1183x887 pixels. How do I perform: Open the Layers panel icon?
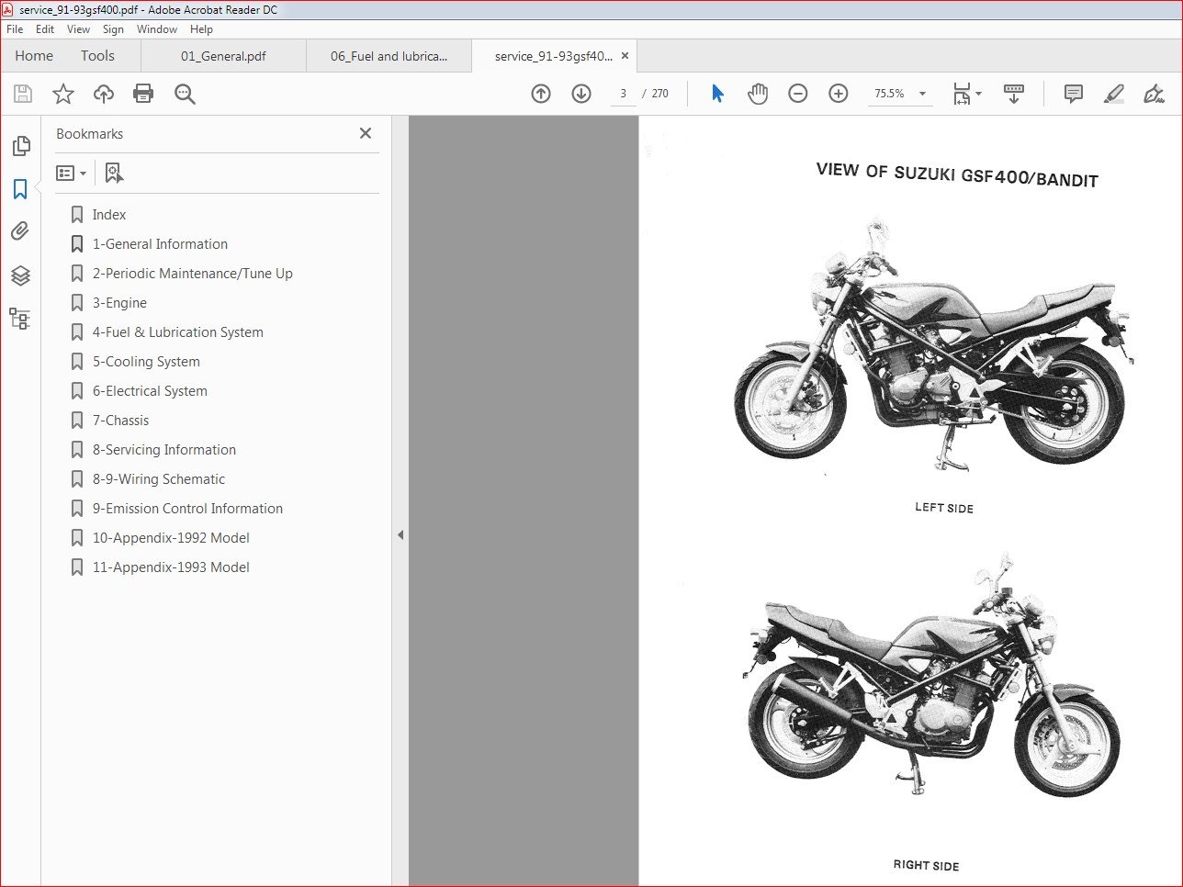20,275
